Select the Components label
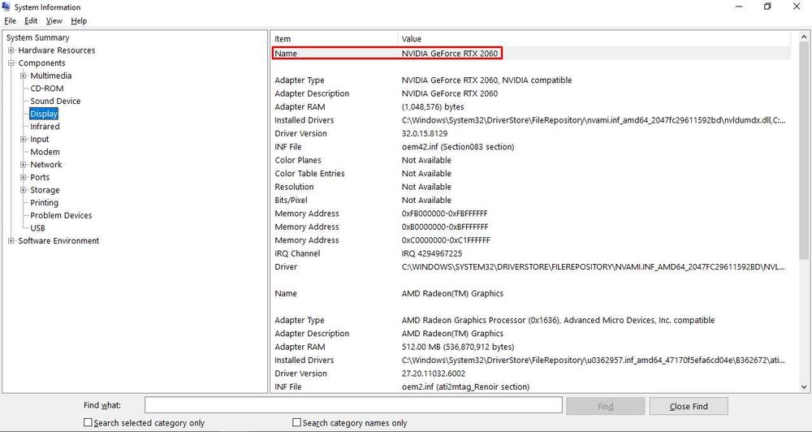This screenshot has width=812, height=432. point(41,63)
